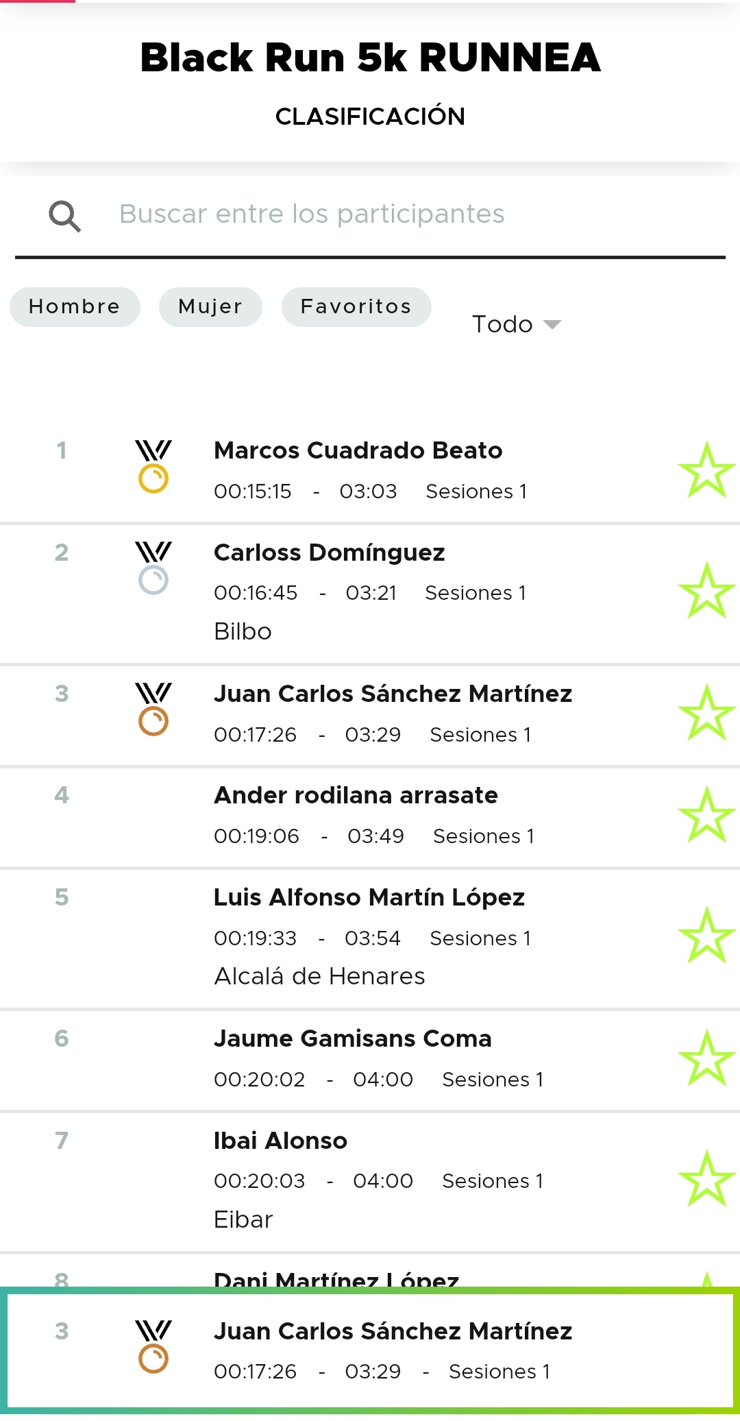Mark Luis Alfonso Martín López as favorite

pos(706,936)
